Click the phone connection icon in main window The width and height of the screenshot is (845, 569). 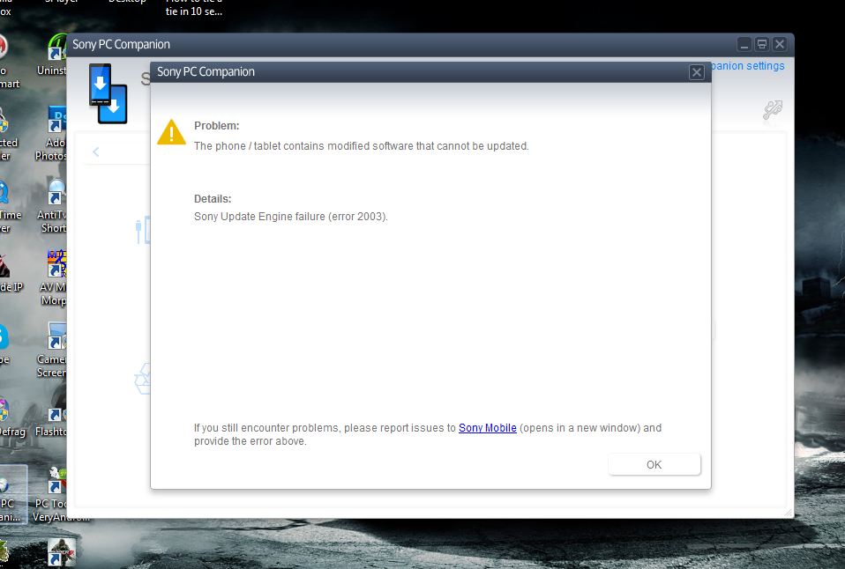143,231
